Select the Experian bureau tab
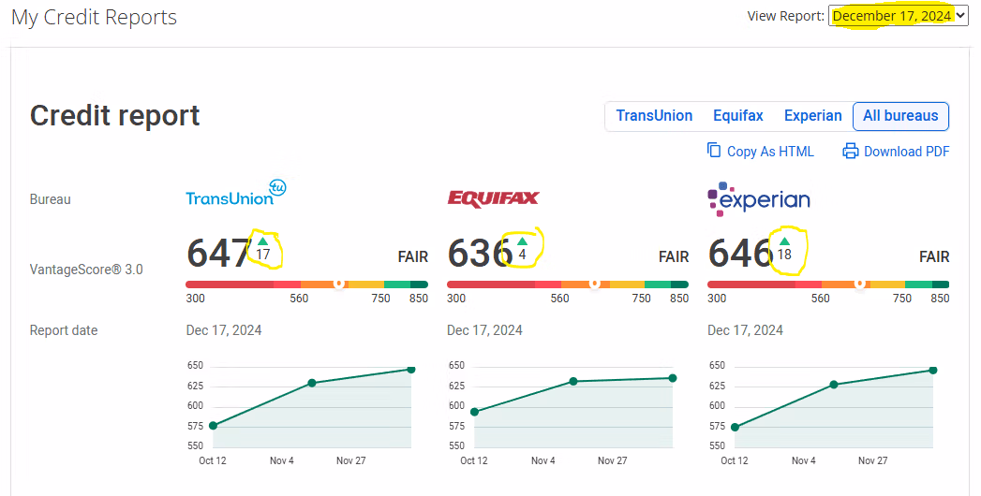Screen dimensions: 981x496 (812, 116)
